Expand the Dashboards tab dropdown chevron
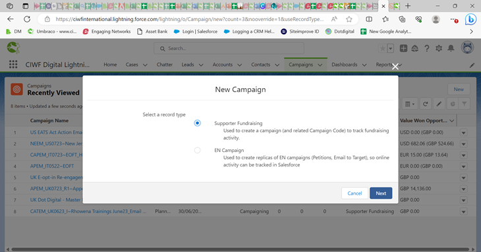 point(364,65)
